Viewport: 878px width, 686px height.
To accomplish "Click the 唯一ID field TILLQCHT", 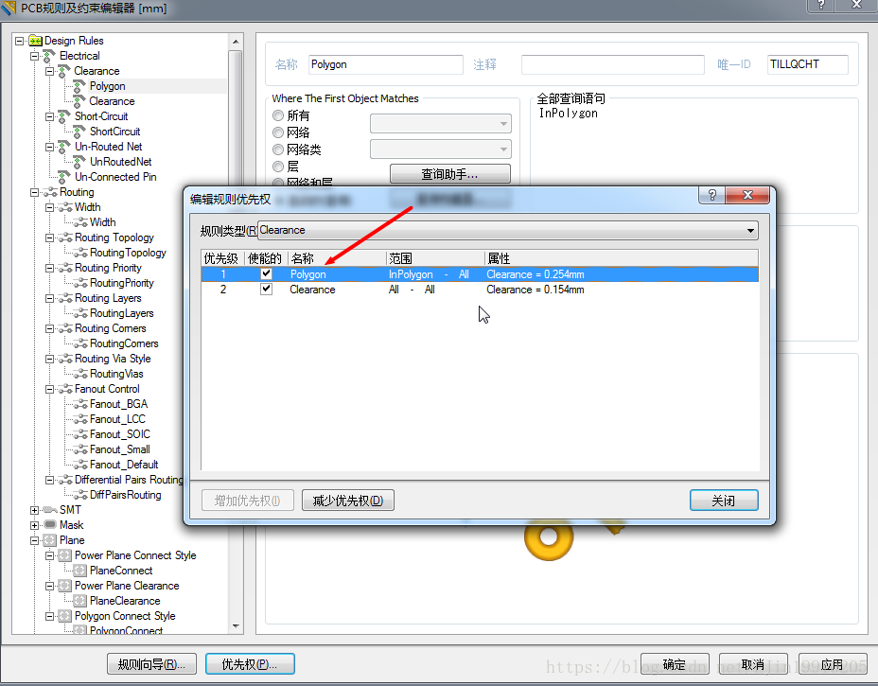I will [x=807, y=64].
